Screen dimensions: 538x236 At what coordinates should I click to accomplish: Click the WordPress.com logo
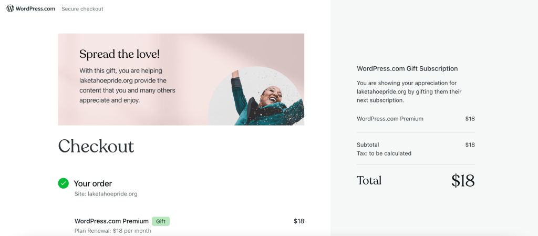30,8
